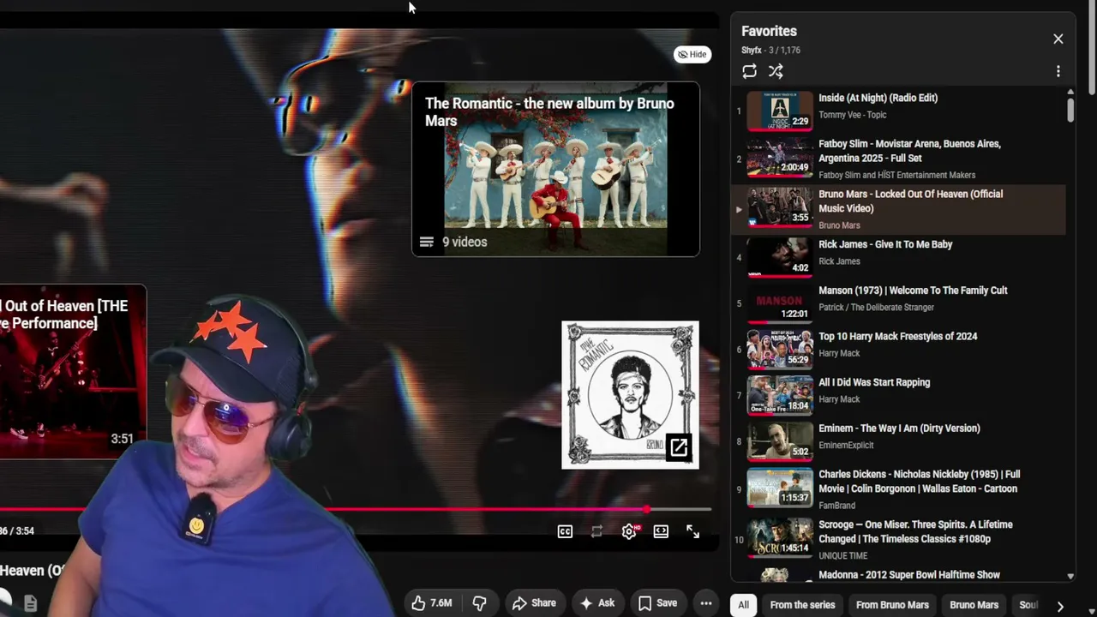Open the Eminem 5:02 thumbnail

click(780, 441)
